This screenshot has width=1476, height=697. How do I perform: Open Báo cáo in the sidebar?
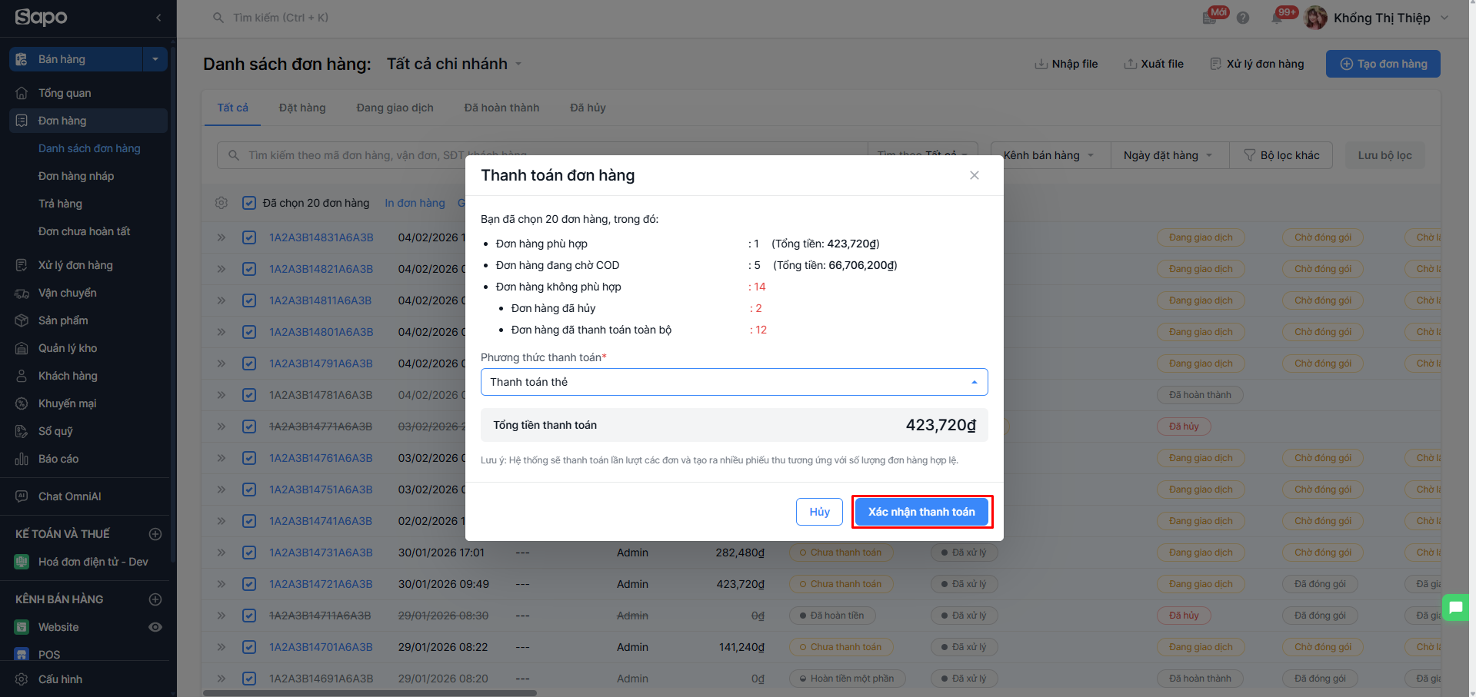[x=58, y=459]
